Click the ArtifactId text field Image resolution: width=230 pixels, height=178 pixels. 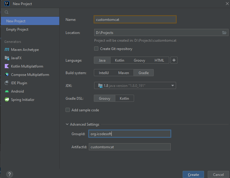pos(130,147)
